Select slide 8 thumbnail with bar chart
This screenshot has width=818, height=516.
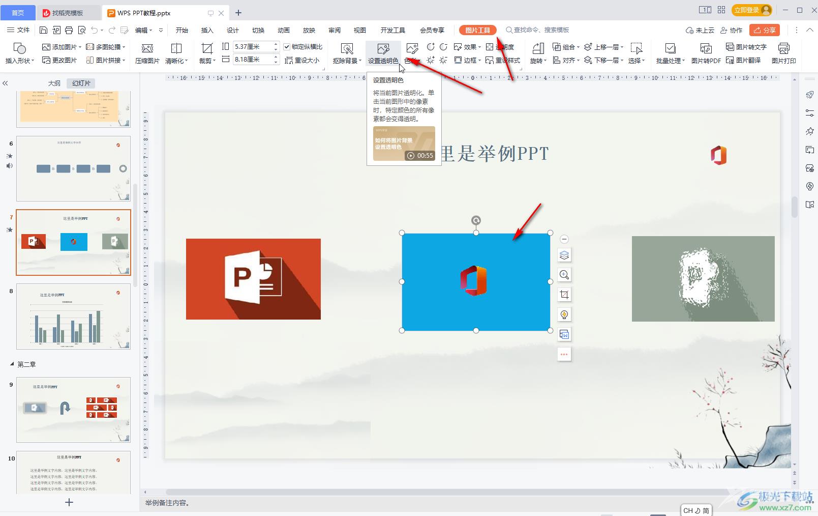(73, 317)
